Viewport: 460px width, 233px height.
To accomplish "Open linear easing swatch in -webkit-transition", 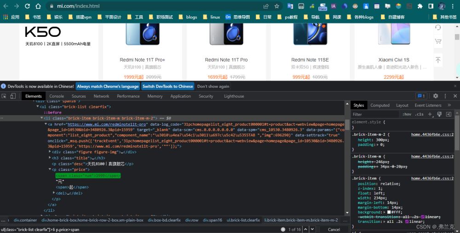I will pos(423,217).
